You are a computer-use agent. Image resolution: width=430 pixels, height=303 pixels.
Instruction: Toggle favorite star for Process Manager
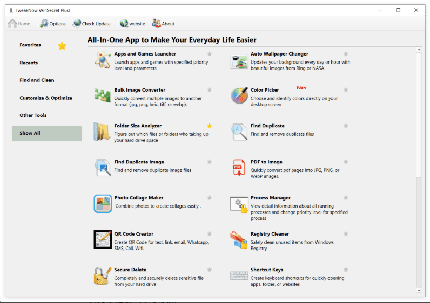coord(346,198)
